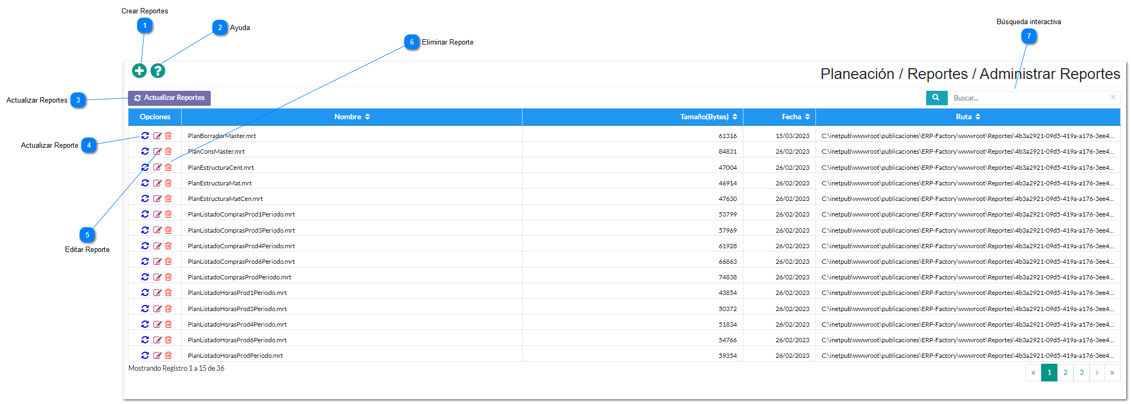The image size is (1131, 404).
Task: Click the green plus Crear Reportes icon
Action: point(139,70)
